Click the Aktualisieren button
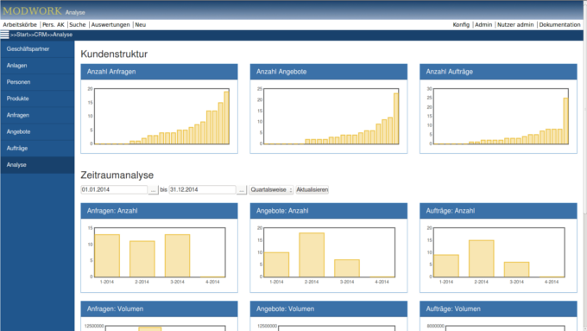Screen dimensions: 587x331 [x=312, y=189]
